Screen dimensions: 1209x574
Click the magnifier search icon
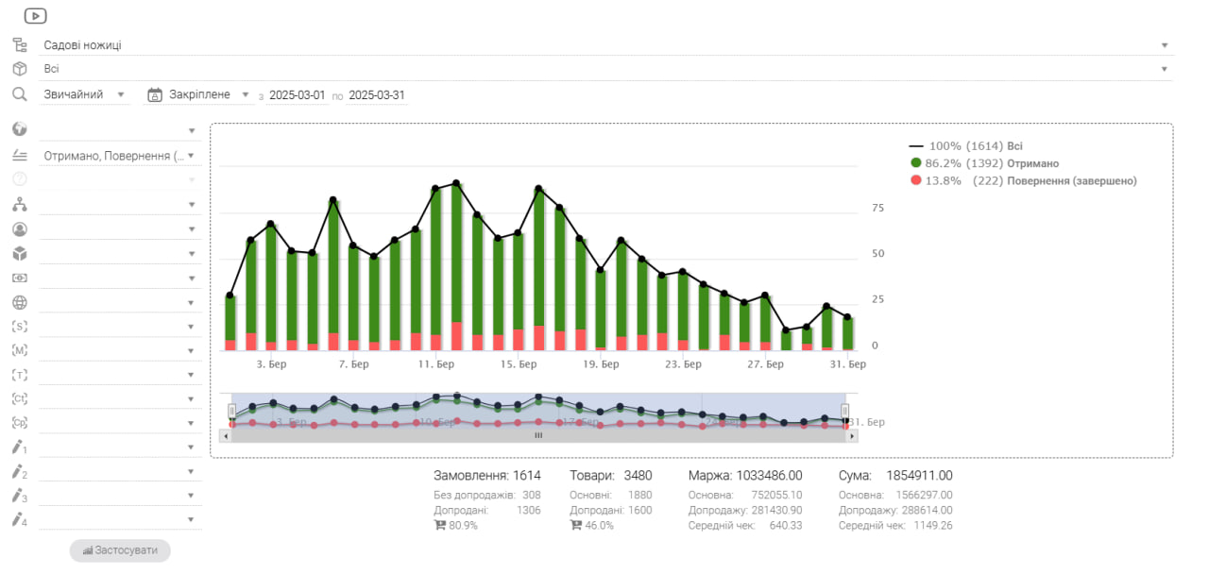point(20,94)
